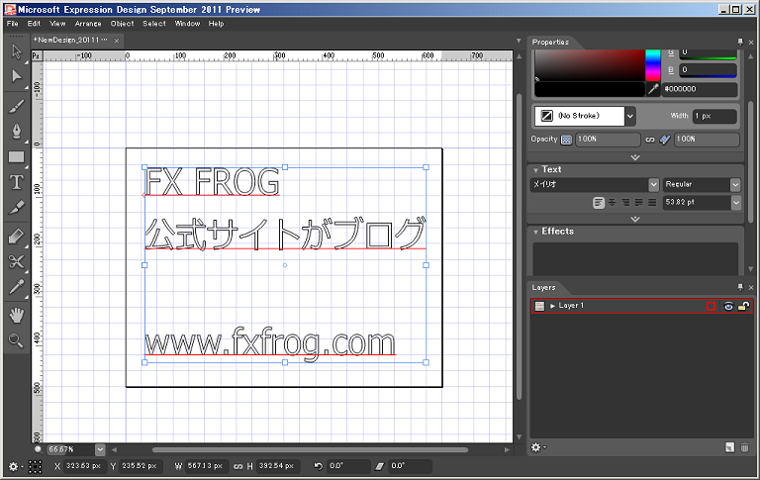760x480 pixels.
Task: Select the Direct Selection tool
Action: pyautogui.click(x=16, y=76)
